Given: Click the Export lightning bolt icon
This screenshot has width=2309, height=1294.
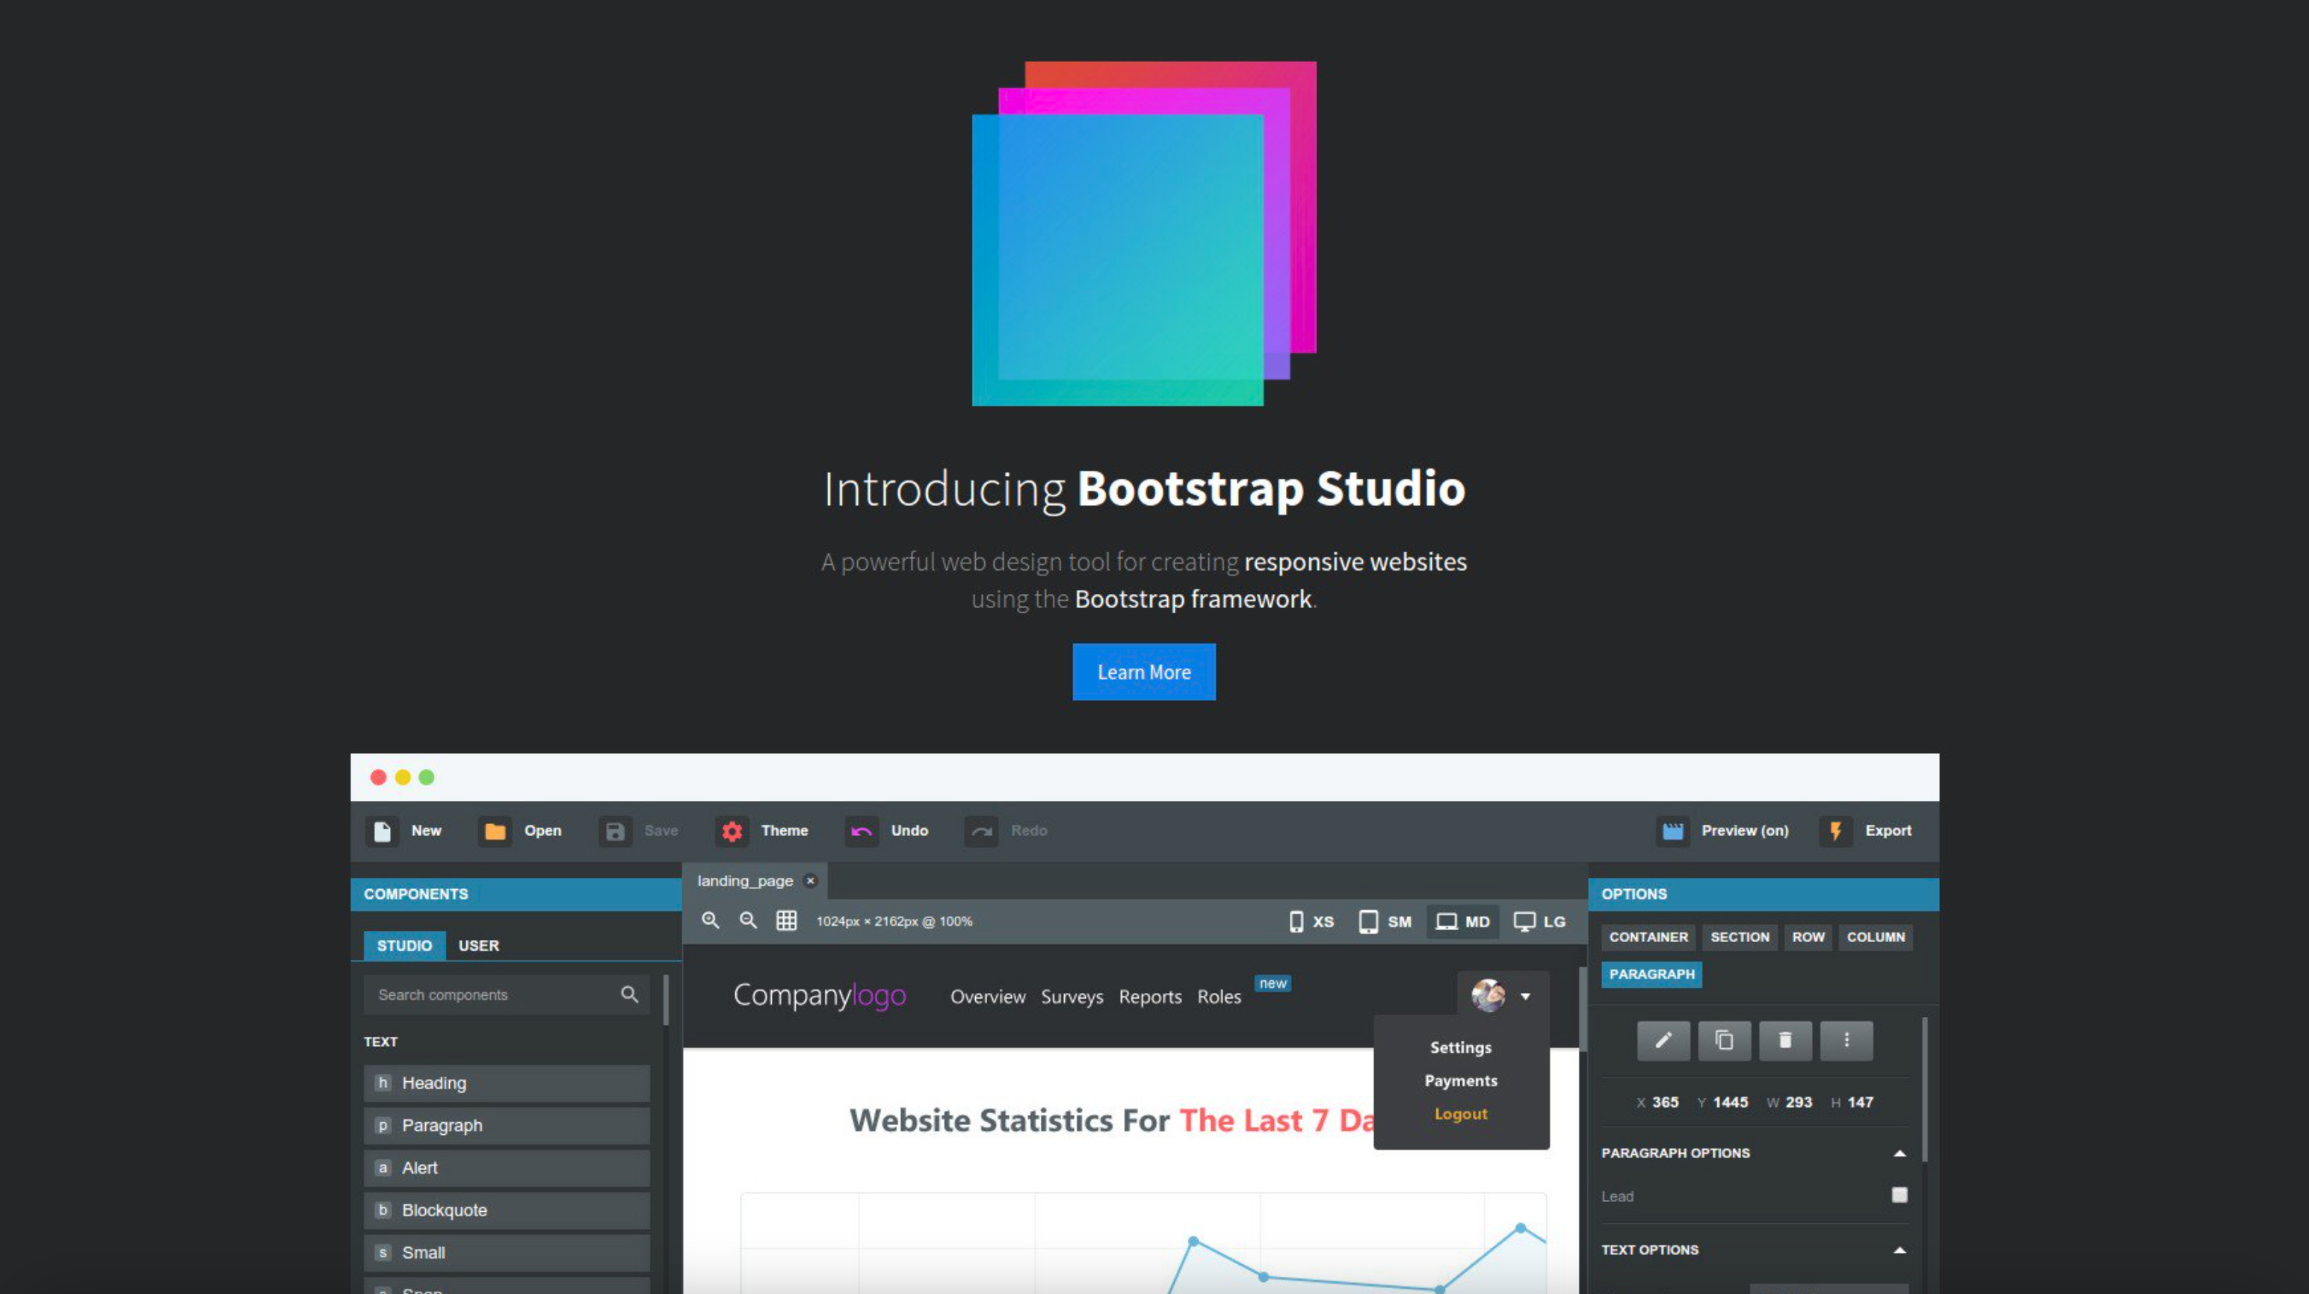Looking at the screenshot, I should click(1836, 831).
